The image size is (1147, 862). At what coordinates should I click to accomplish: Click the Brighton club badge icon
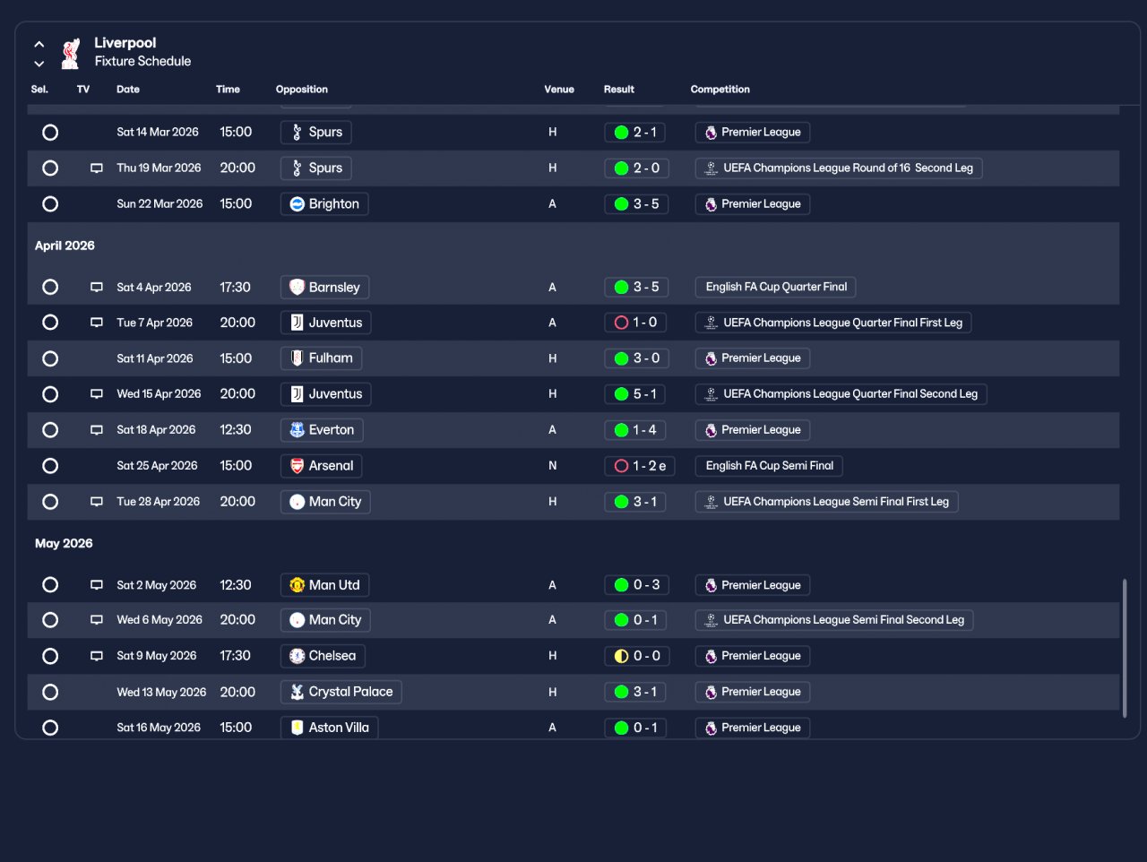coord(298,204)
